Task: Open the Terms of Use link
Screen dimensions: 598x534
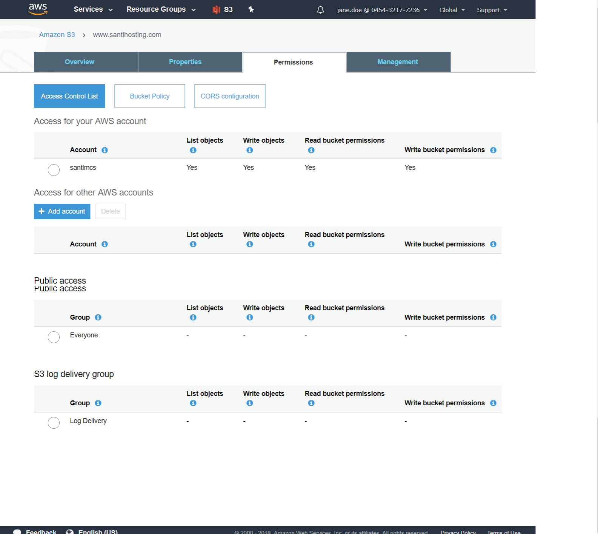Action: click(504, 532)
